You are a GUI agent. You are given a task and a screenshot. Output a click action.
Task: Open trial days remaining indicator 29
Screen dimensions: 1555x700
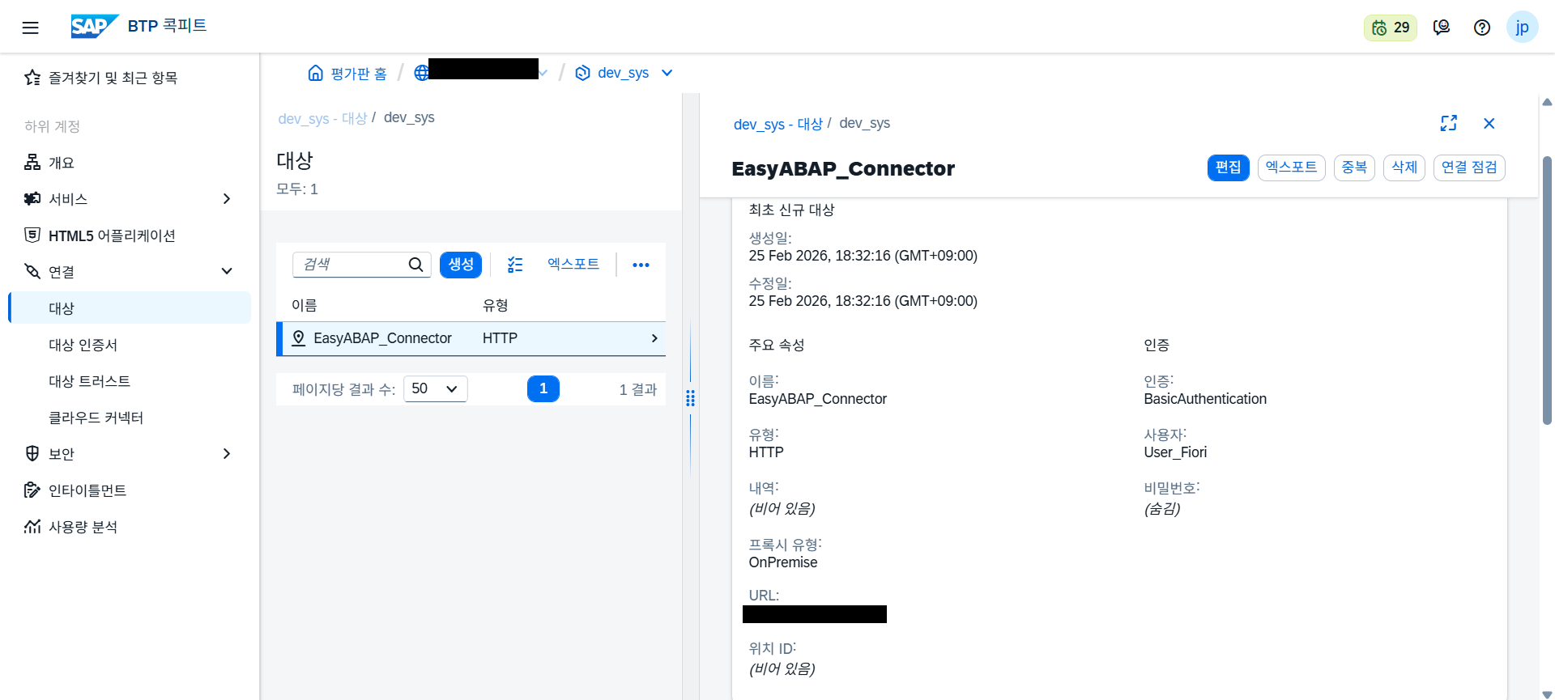point(1390,28)
